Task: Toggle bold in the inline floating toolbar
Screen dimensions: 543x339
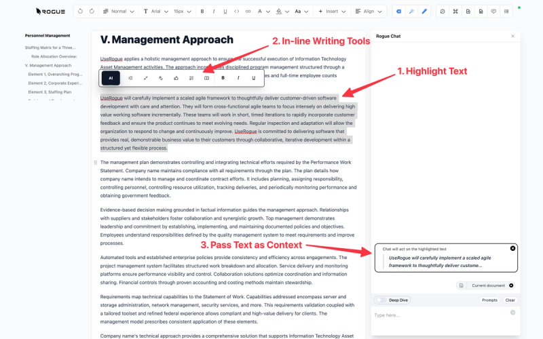Action: pos(223,78)
